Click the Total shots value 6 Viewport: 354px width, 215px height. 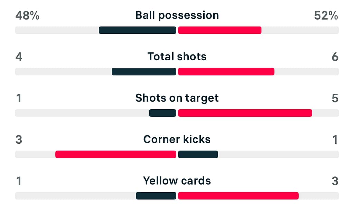335,57
